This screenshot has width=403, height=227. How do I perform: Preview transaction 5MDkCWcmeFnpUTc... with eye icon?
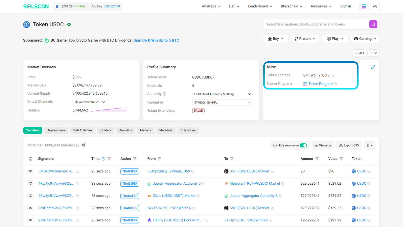pyautogui.click(x=30, y=171)
